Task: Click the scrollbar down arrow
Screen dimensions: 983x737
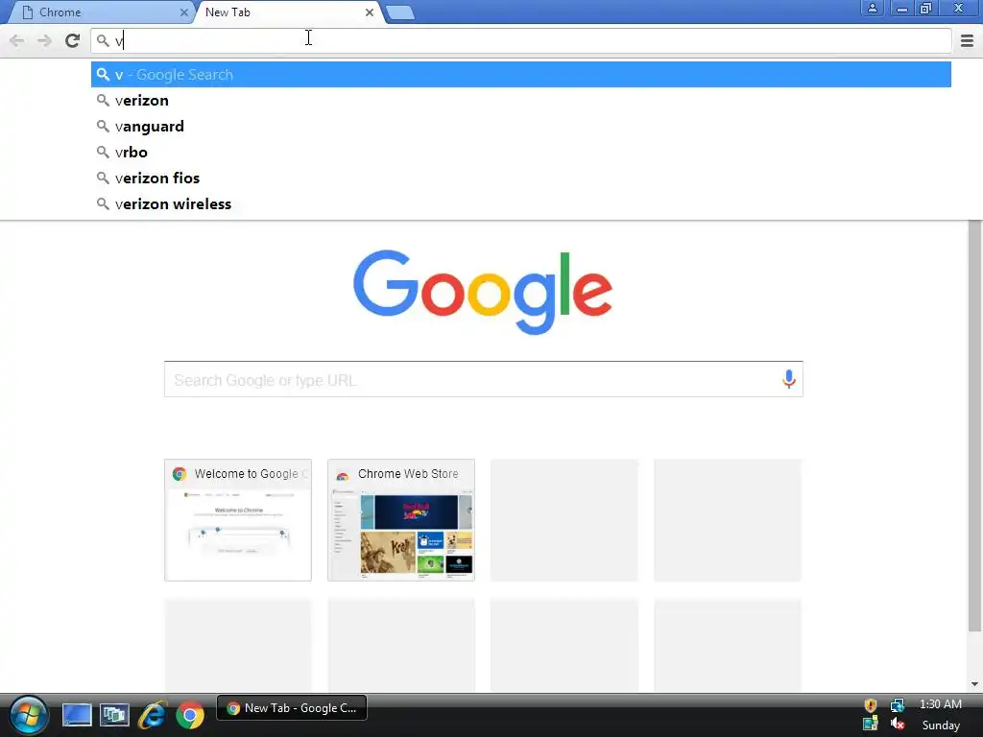Action: (974, 684)
